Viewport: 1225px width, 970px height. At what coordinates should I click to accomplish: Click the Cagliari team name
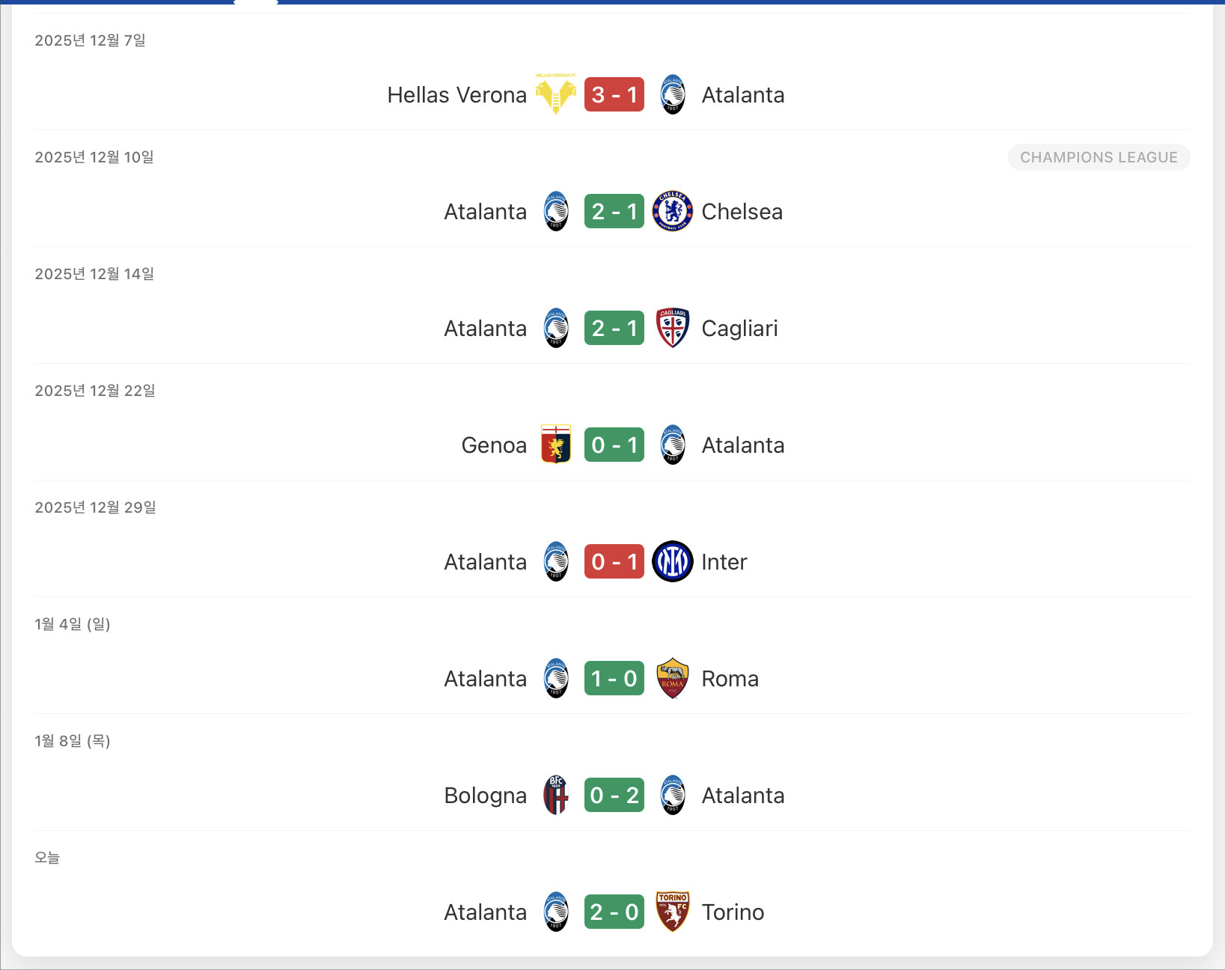[x=739, y=329]
